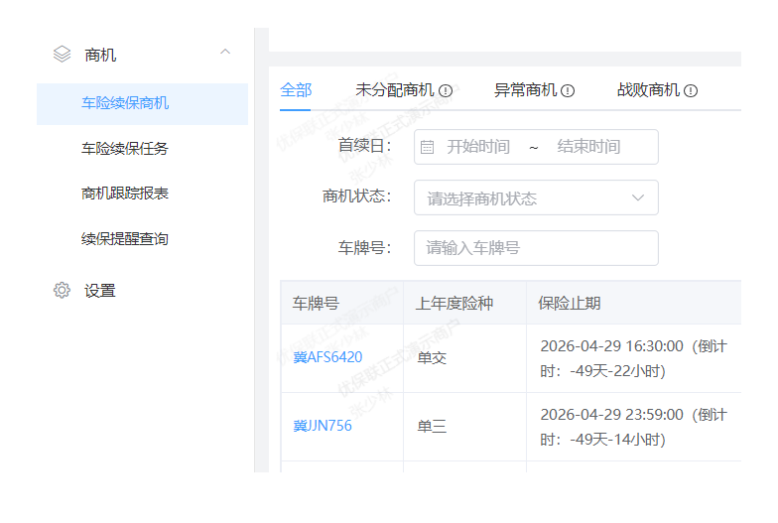The image size is (778, 523).
Task: Click calendar icon in 首续日 date picker
Action: 427,147
